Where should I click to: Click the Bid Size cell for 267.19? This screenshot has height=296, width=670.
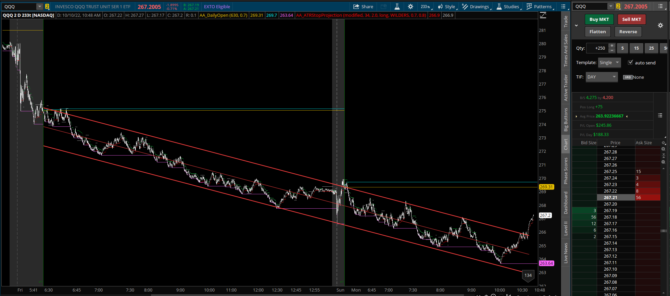pyautogui.click(x=584, y=210)
